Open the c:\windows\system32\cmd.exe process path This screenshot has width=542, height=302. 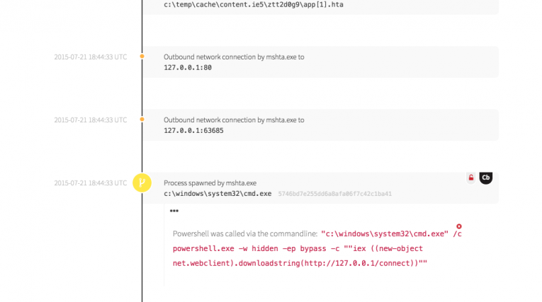point(218,194)
